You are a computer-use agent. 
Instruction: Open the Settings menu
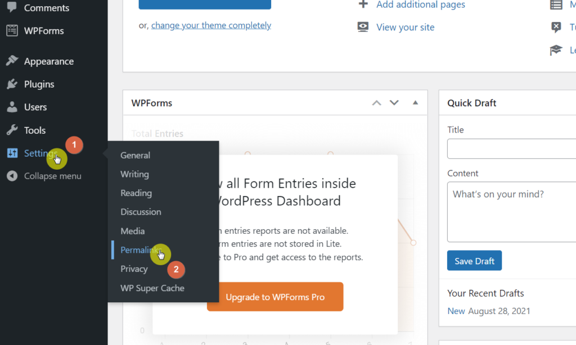coord(40,153)
